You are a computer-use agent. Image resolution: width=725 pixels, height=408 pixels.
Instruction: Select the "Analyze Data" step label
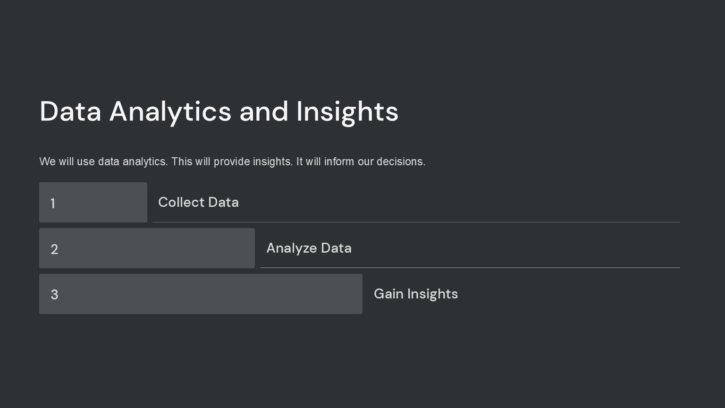coord(309,248)
